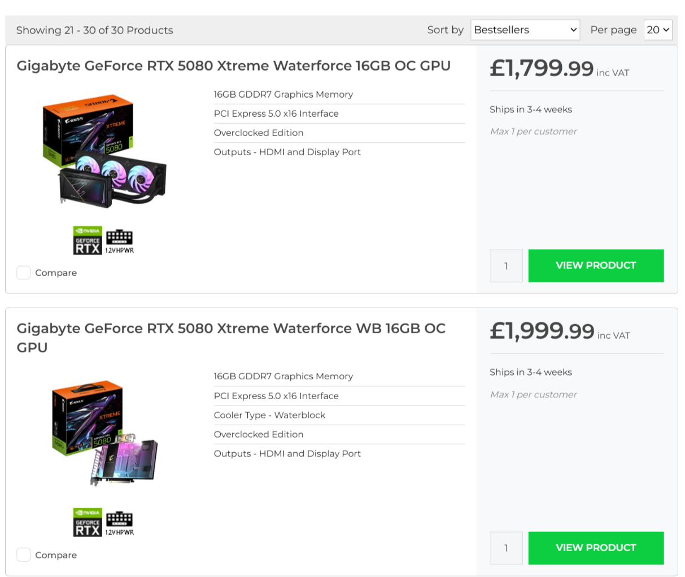
Task: Click NVIDIA GeForce RTX badge on first product
Action: 88,241
